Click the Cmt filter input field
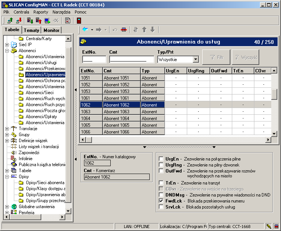This screenshot has width=281, height=231. coord(132,59)
